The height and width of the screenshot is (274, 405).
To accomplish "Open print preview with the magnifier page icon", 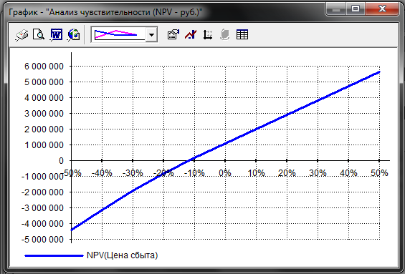I will tap(39, 34).
